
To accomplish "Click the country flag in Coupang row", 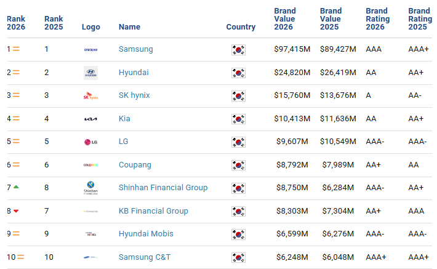I will tap(239, 166).
